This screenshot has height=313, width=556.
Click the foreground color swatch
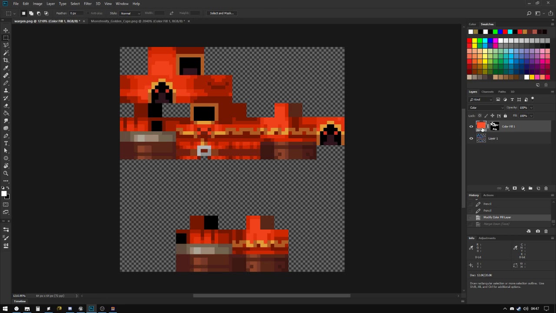tap(3, 194)
